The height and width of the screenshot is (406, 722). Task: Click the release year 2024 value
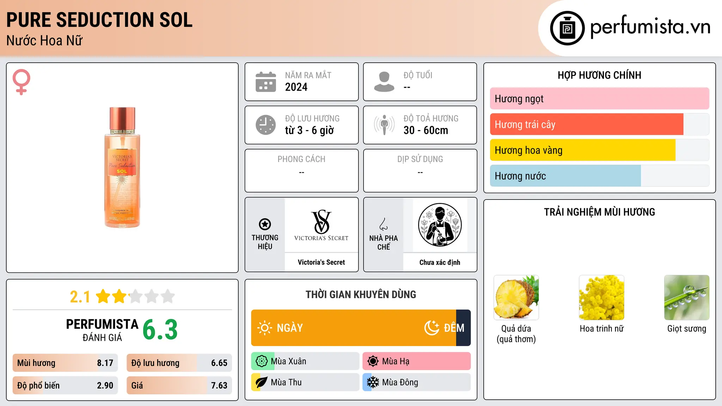coord(296,87)
